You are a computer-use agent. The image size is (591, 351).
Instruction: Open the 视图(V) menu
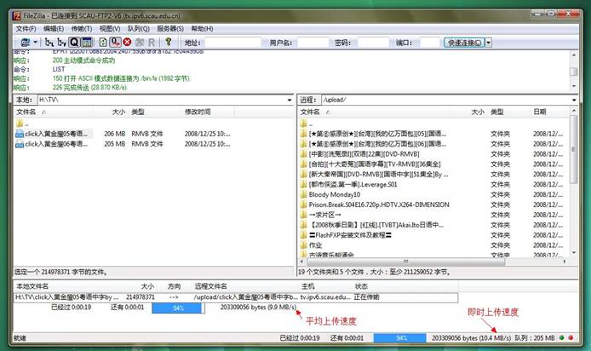[x=110, y=29]
